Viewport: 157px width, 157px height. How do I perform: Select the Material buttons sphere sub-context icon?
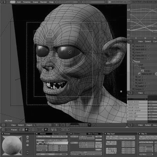46,130
